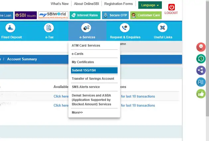Click the red lightbulb sidebar icon
Viewport: 209px width, 141px height.
click(x=201, y=47)
